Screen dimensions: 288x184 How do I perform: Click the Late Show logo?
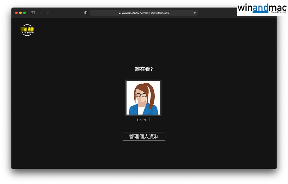(27, 30)
